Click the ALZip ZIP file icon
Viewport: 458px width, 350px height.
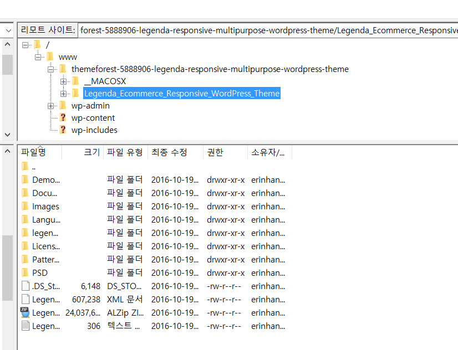[26, 312]
